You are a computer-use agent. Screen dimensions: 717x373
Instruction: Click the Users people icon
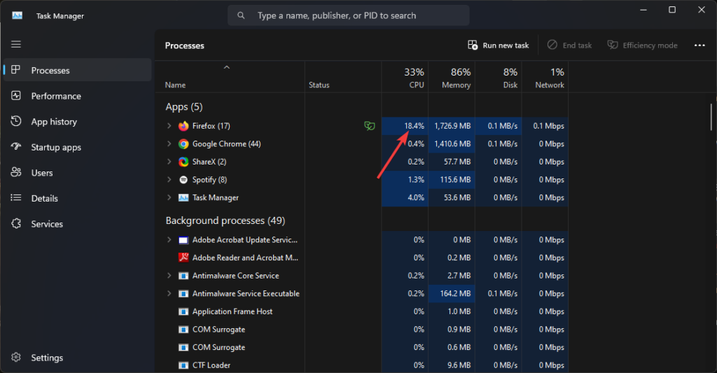[x=16, y=172]
